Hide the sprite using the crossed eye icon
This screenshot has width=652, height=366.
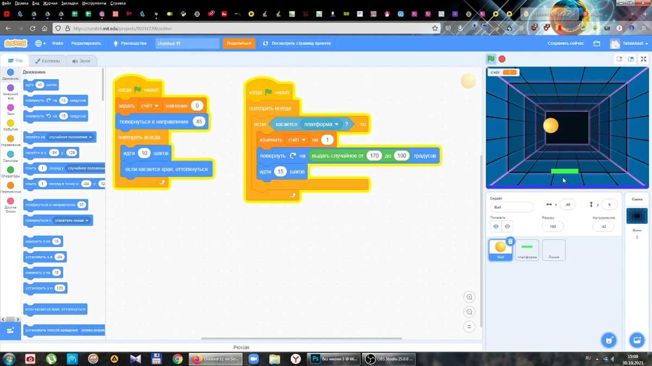click(507, 226)
